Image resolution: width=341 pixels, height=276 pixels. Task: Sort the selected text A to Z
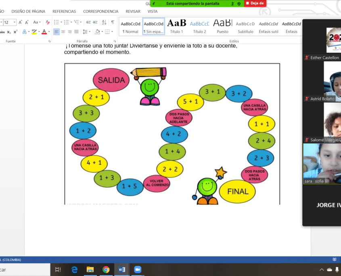[104, 22]
